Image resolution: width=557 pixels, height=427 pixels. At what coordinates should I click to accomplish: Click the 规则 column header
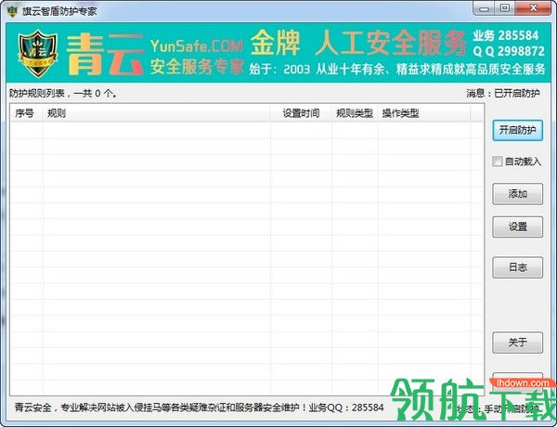click(157, 113)
